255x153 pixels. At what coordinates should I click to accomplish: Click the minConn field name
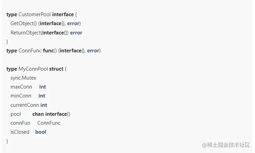21,96
